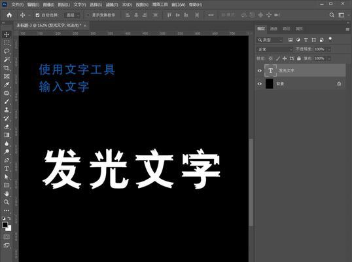Reset to default foreground/background colors icon

point(3,218)
